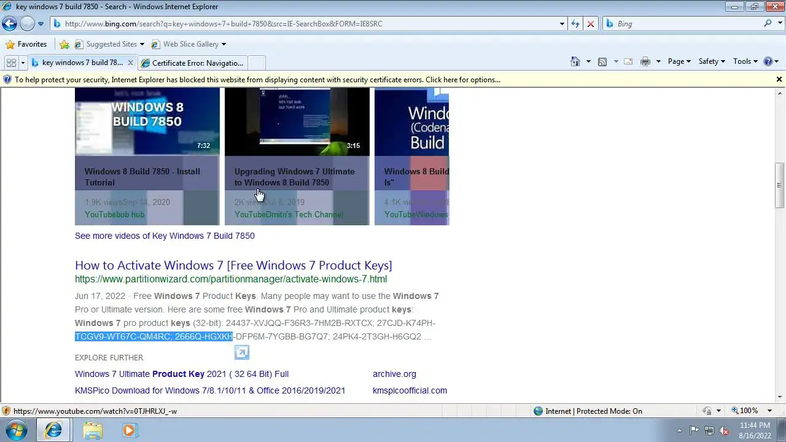The width and height of the screenshot is (786, 442).
Task: Click the Print icon
Action: tap(645, 61)
